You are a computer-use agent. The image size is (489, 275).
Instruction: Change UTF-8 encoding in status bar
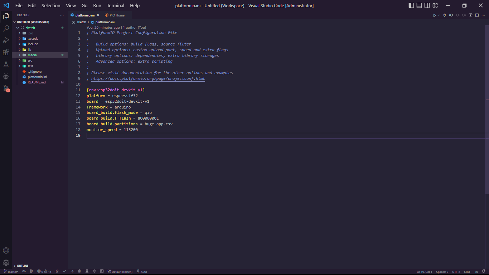456,271
